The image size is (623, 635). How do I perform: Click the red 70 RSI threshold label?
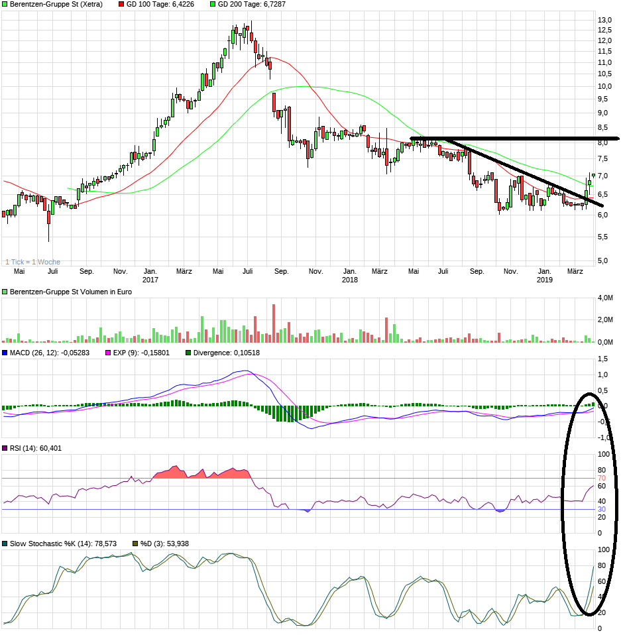[602, 479]
